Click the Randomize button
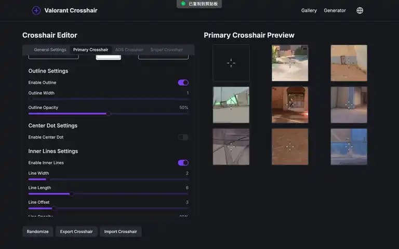The image size is (399, 249). (x=37, y=231)
